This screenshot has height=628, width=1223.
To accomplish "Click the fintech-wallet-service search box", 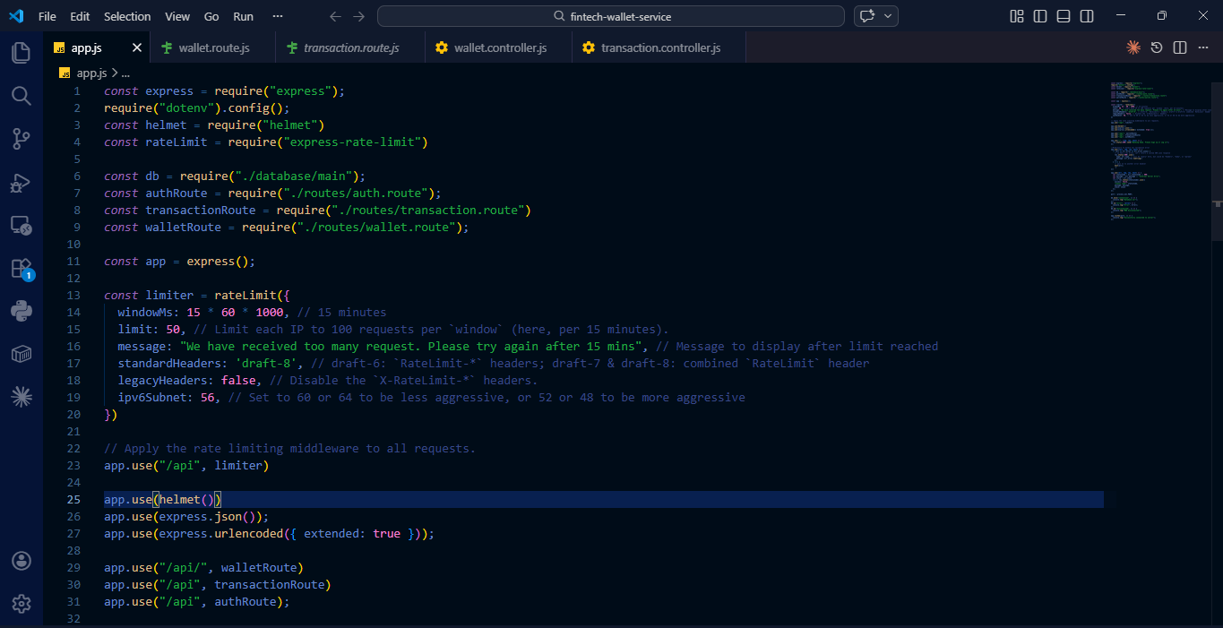I will (611, 16).
